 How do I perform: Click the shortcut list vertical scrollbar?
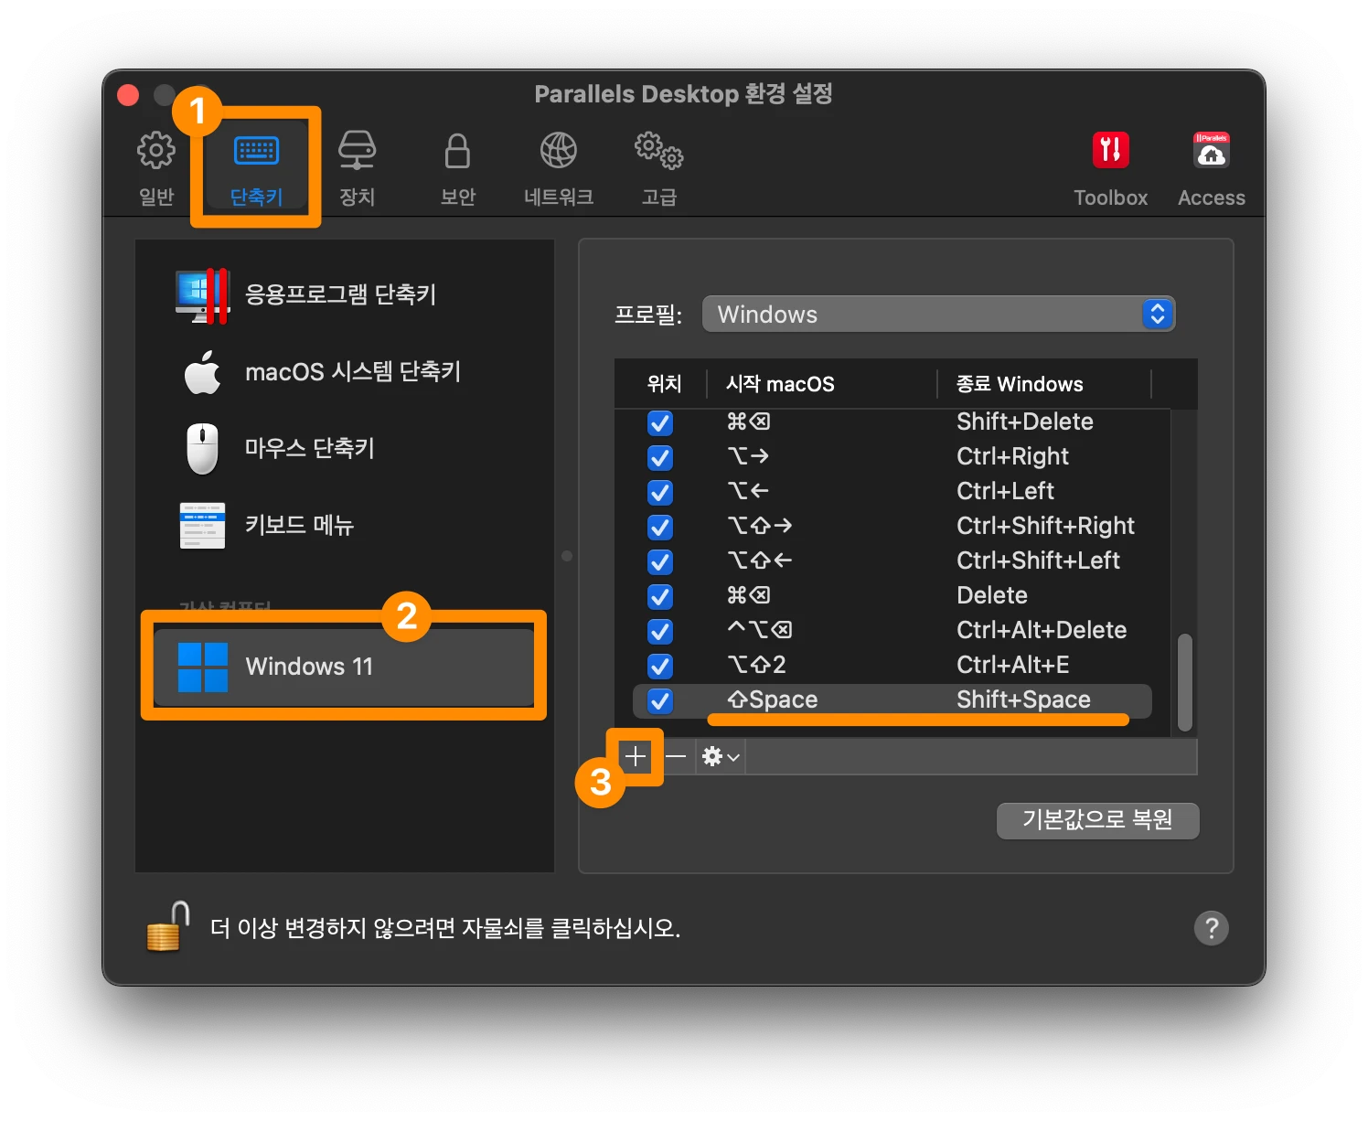pos(1185,682)
